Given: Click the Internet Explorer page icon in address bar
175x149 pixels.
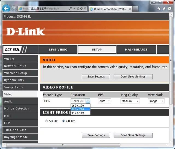Looking at the screenshot, I should tap(20, 8).
